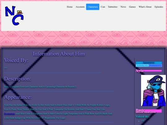Image resolution: width=167 pixels, height=125 pixels.
Task: Open the Cast page
Action: (x=103, y=7)
